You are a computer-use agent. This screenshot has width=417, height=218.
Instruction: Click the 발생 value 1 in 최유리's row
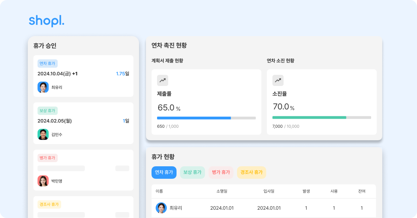tap(306, 208)
